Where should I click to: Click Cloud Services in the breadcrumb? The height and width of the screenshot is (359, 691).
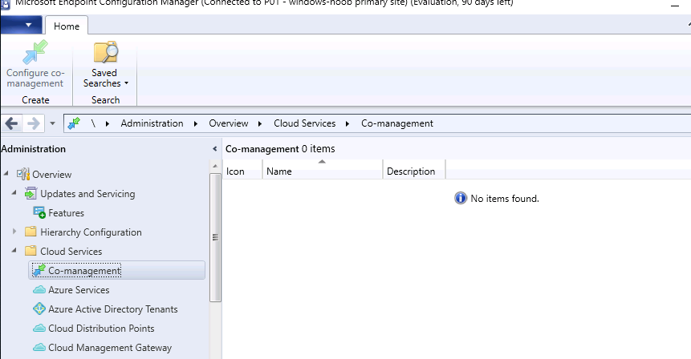pos(304,123)
